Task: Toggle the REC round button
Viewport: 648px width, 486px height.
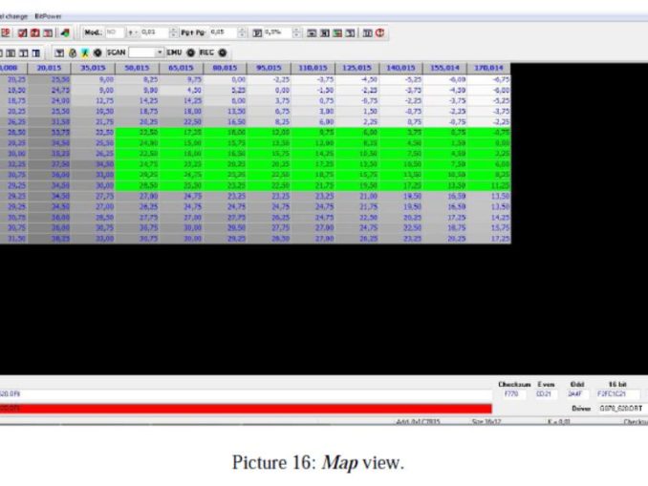Action: point(222,52)
